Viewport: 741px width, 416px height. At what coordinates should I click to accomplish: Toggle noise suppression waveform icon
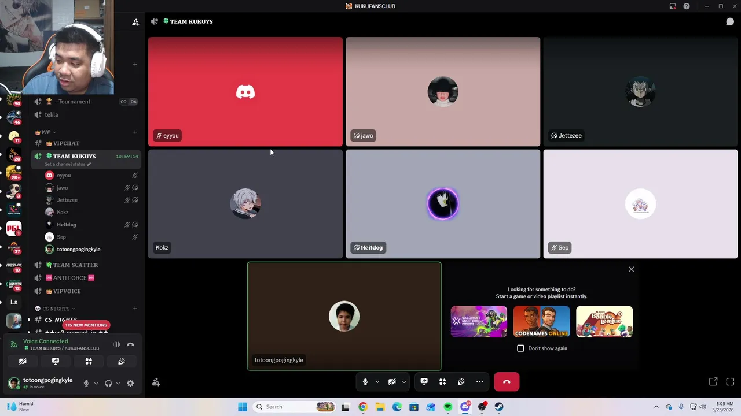tap(116, 344)
